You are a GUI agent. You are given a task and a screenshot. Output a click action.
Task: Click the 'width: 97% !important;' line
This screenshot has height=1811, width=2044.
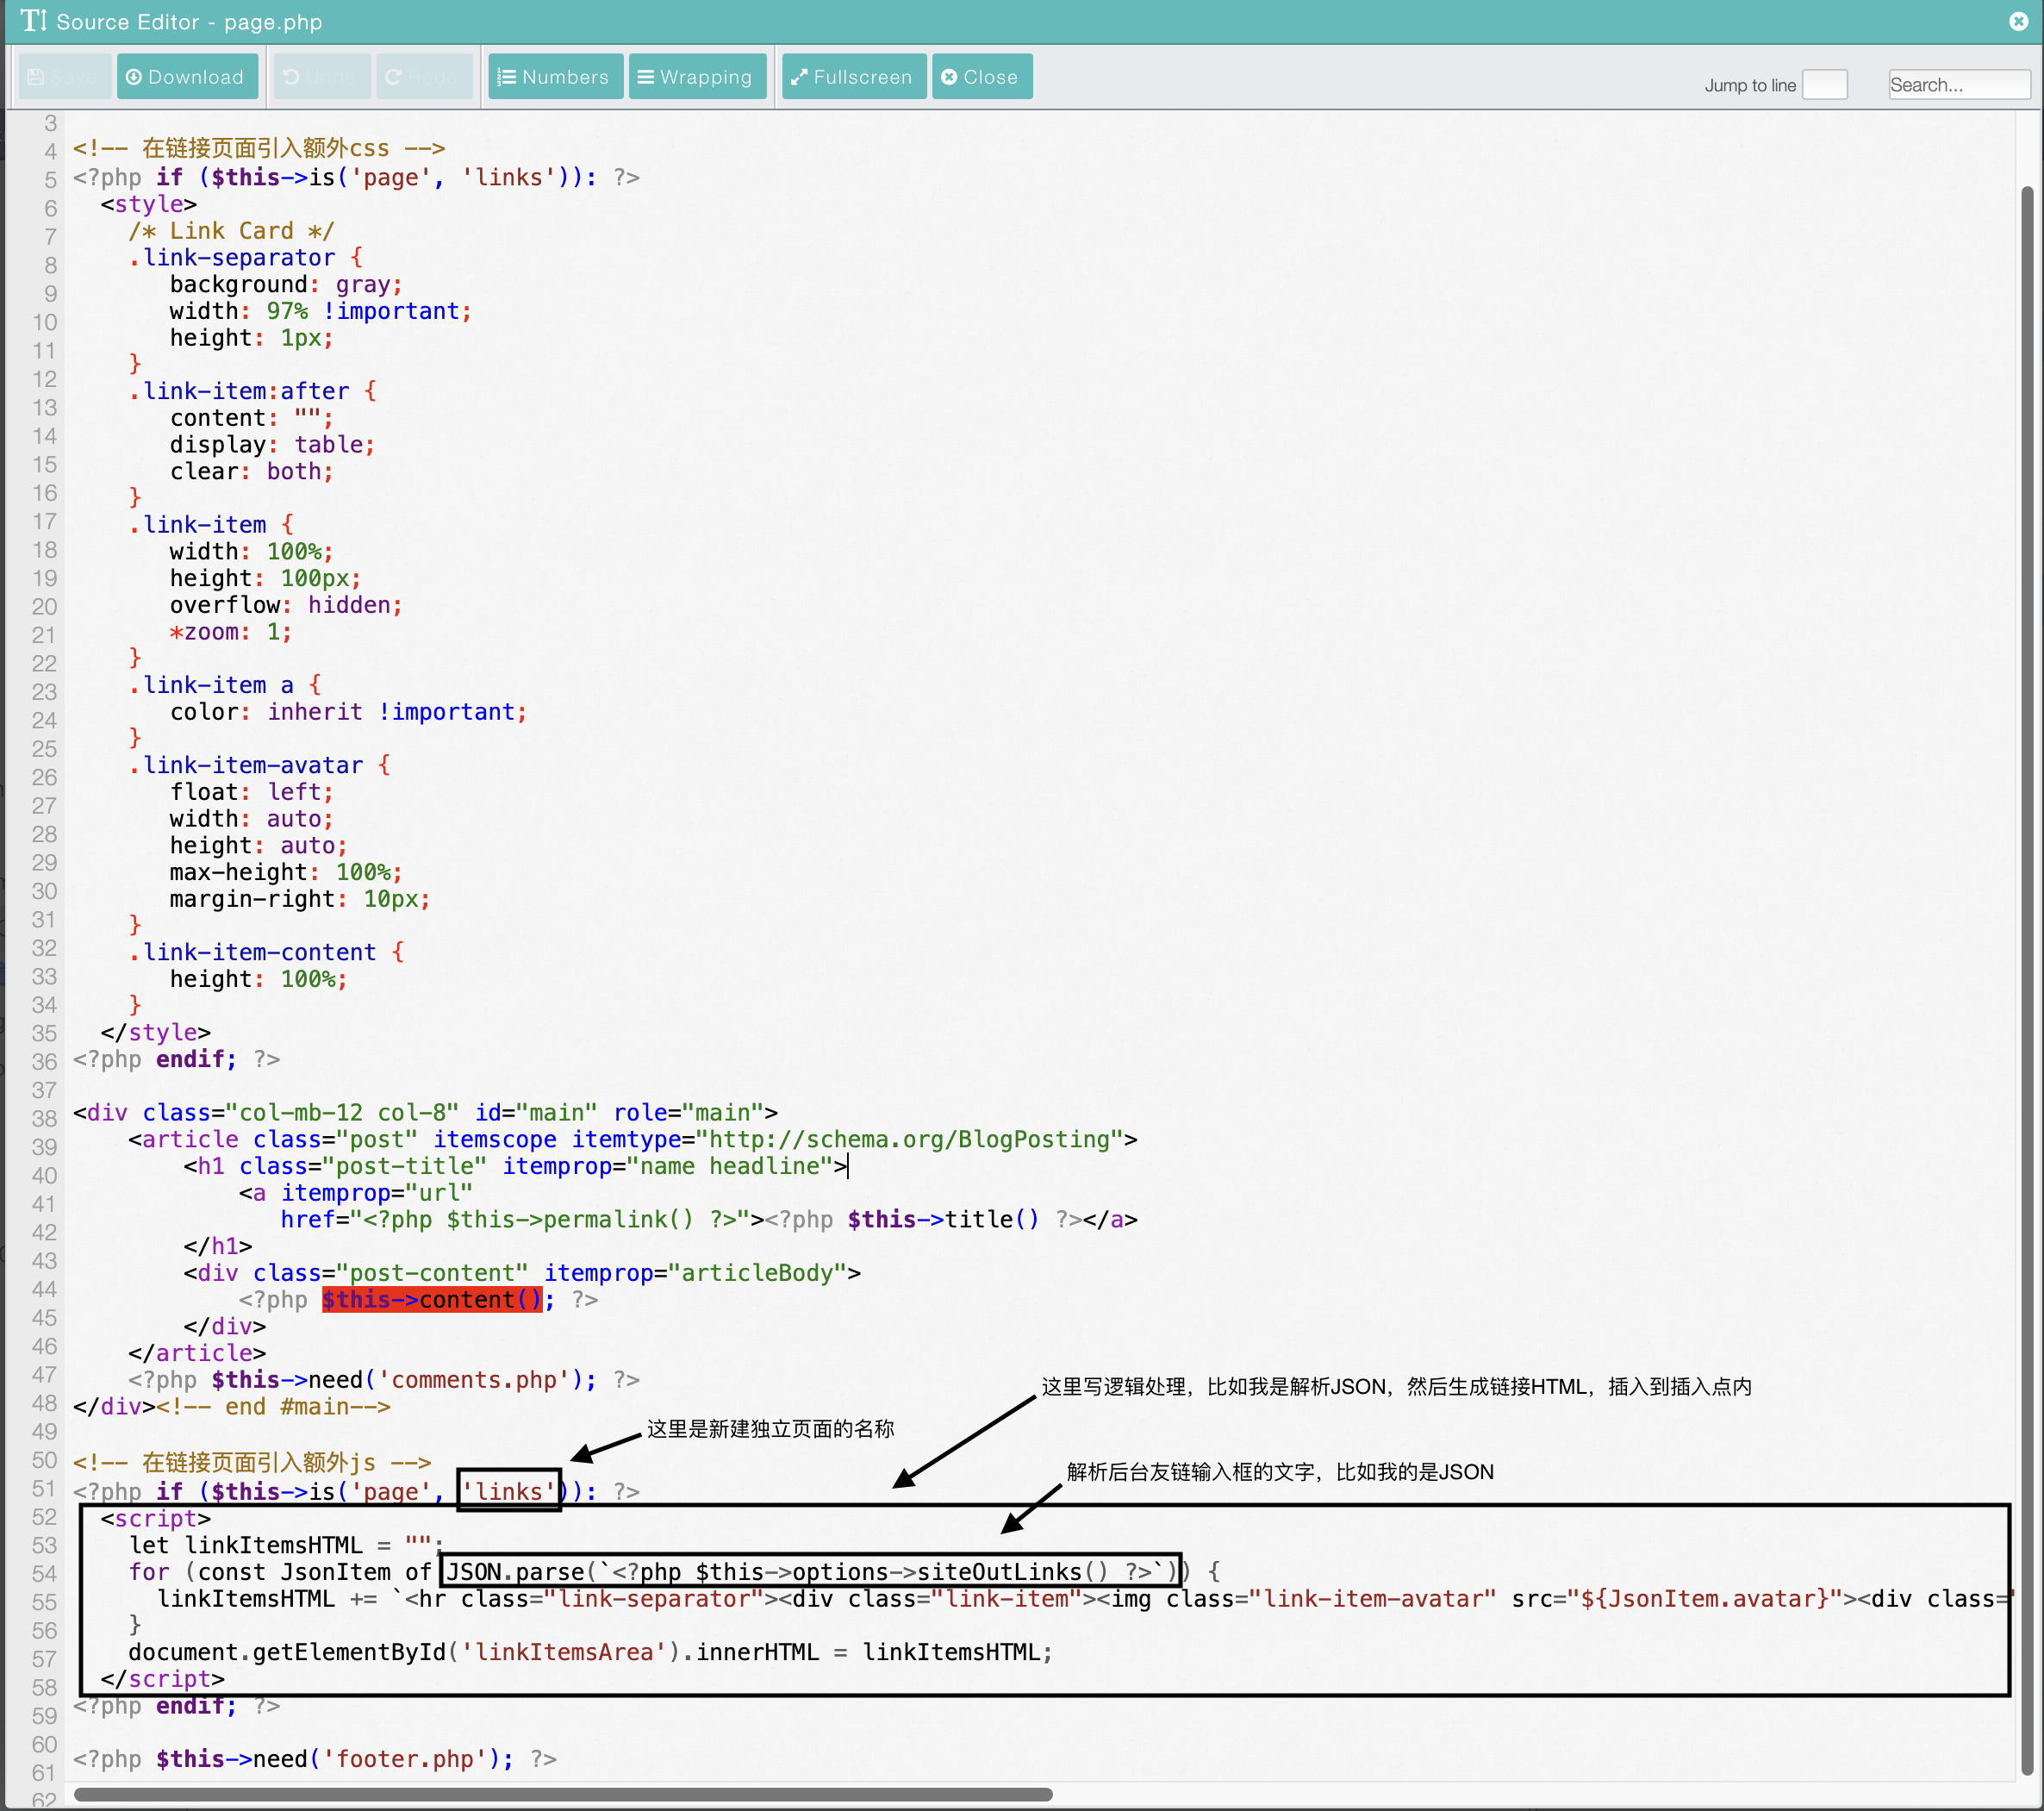tap(320, 311)
